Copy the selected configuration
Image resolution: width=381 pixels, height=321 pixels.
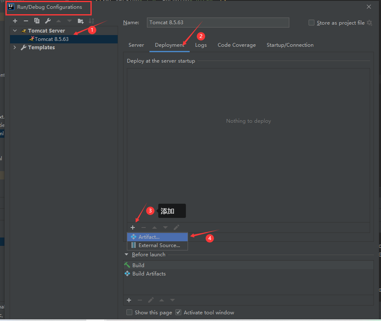(x=37, y=21)
